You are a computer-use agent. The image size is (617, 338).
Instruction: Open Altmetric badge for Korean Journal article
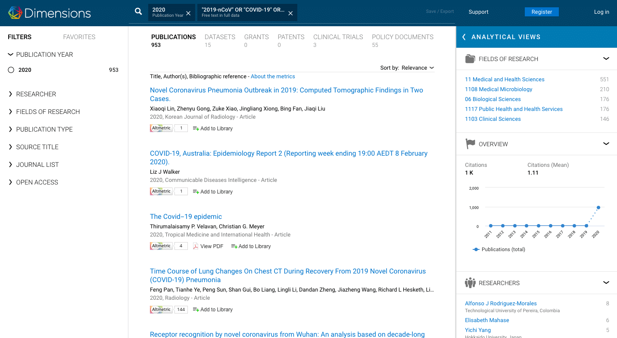pos(162,128)
